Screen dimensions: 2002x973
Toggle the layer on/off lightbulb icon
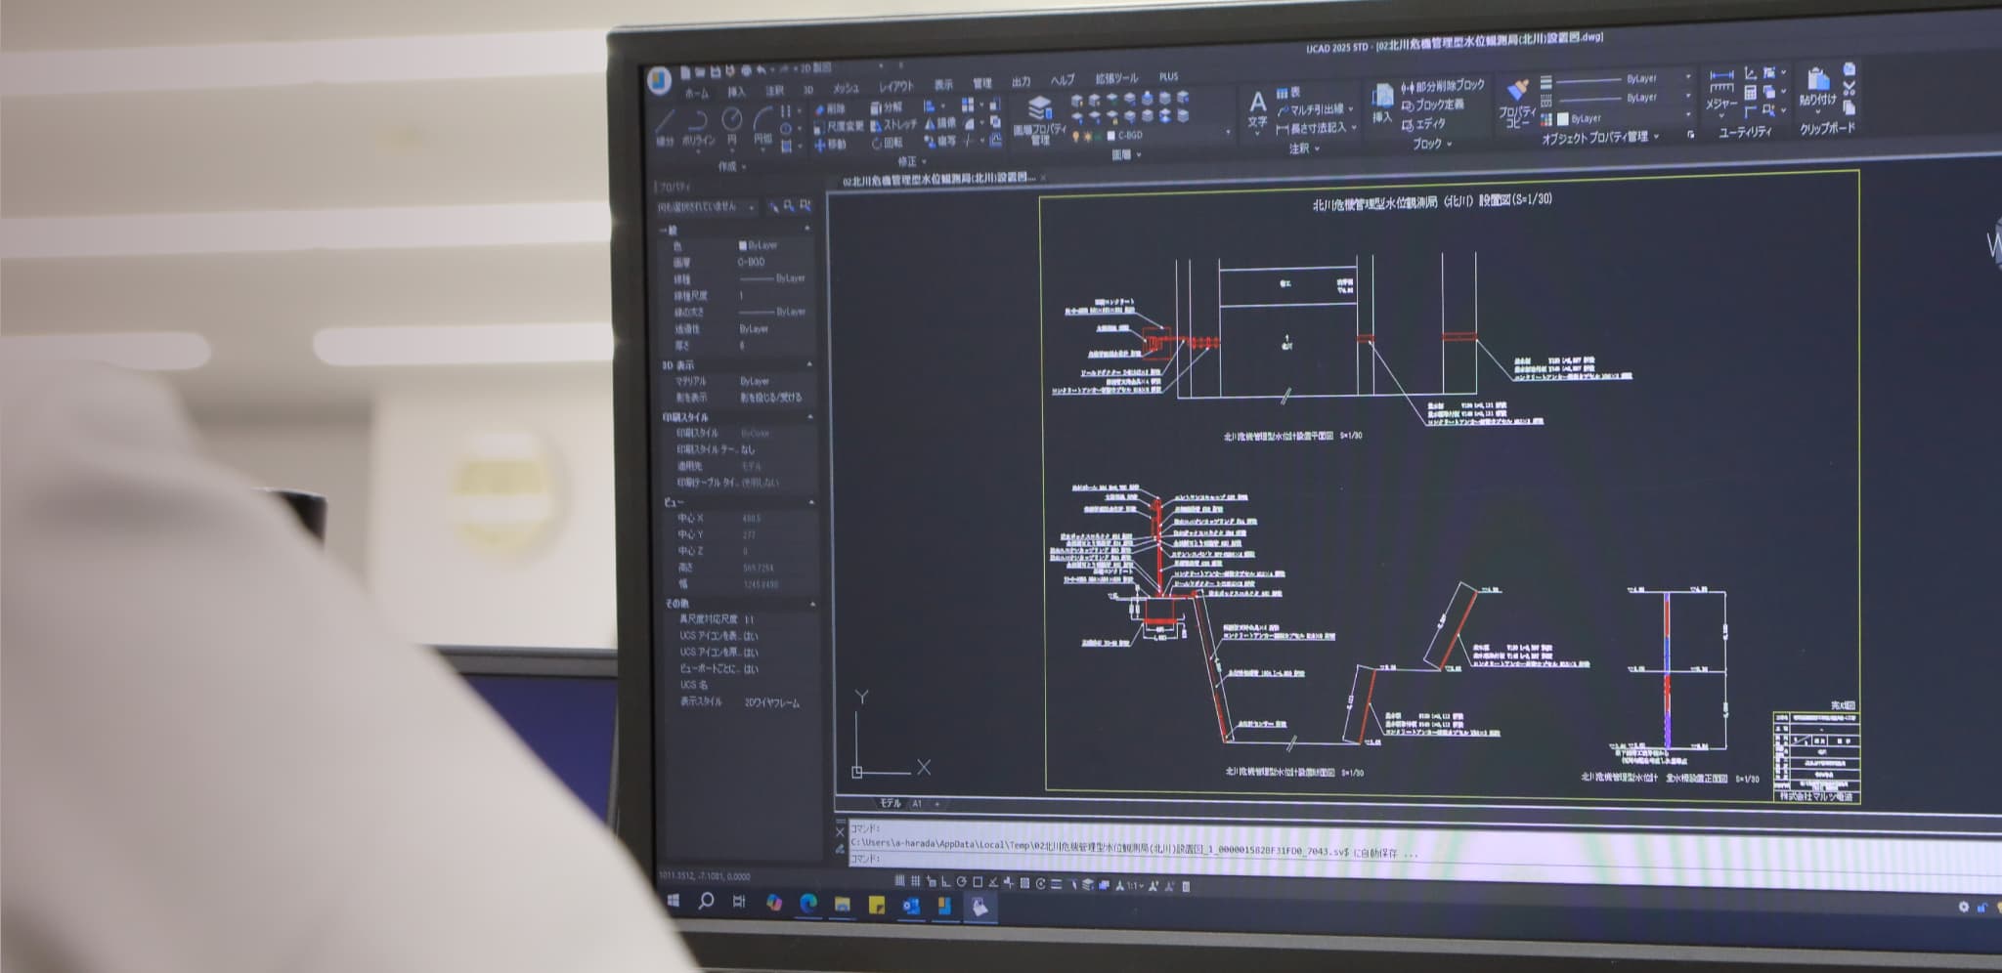pos(1076,136)
